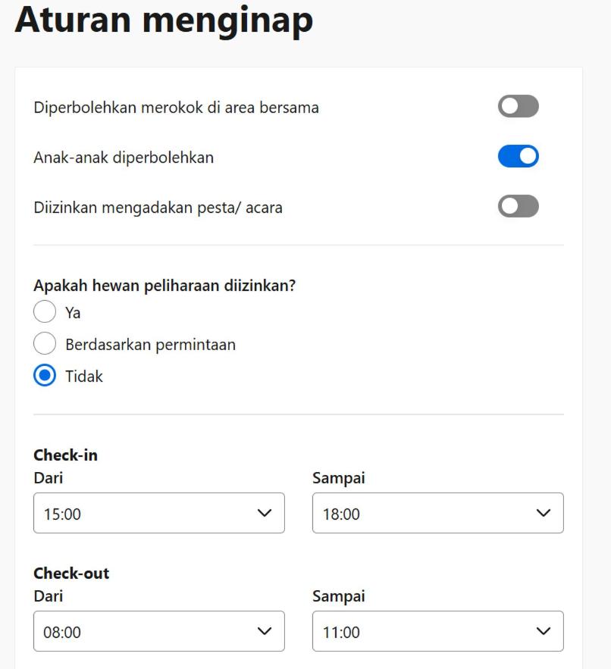Image resolution: width=611 pixels, height=669 pixels.
Task: Click the Check-in section heading
Action: click(x=66, y=455)
